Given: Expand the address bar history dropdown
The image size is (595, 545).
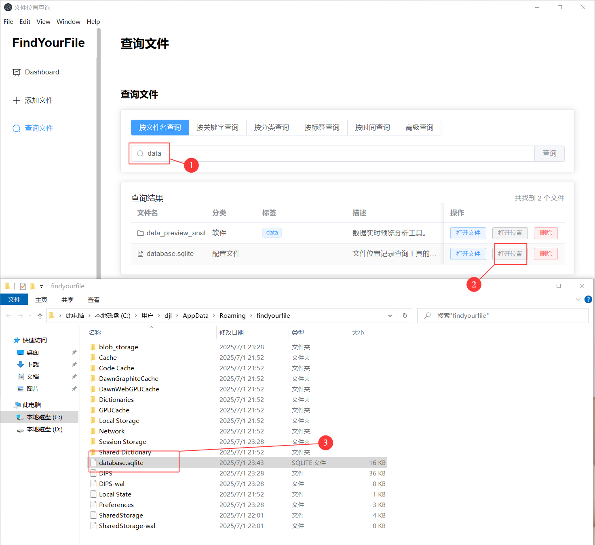Looking at the screenshot, I should (390, 316).
